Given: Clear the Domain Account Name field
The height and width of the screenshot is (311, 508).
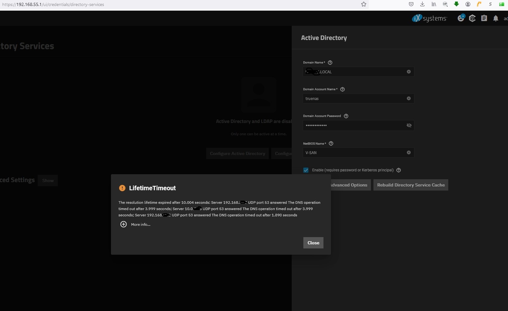Looking at the screenshot, I should (x=409, y=98).
